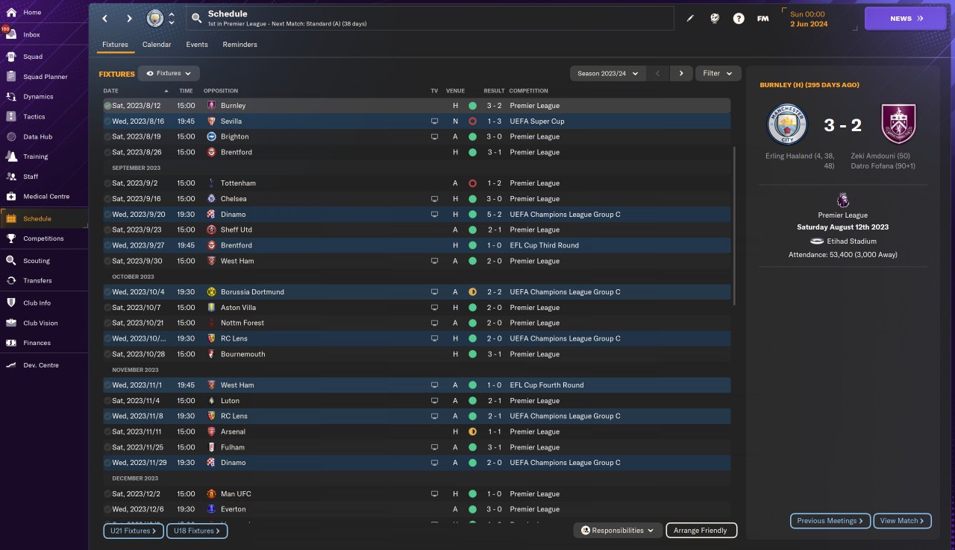Click the pencil edit icon in top bar
This screenshot has height=550, width=955.
pyautogui.click(x=690, y=19)
